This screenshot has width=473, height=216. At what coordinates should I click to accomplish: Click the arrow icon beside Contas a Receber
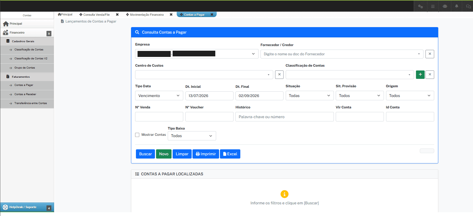tap(11, 95)
